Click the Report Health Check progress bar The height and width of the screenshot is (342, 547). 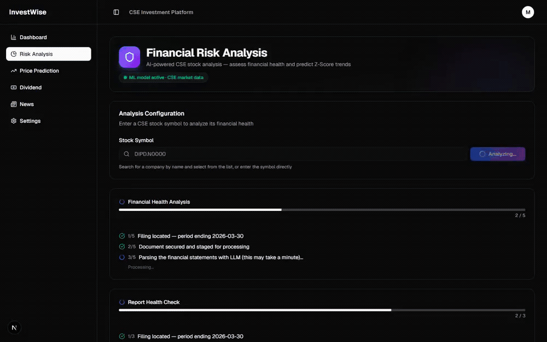(322, 310)
